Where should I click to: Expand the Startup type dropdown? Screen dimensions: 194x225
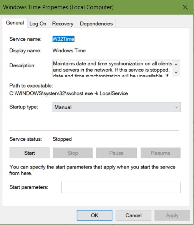116,107
